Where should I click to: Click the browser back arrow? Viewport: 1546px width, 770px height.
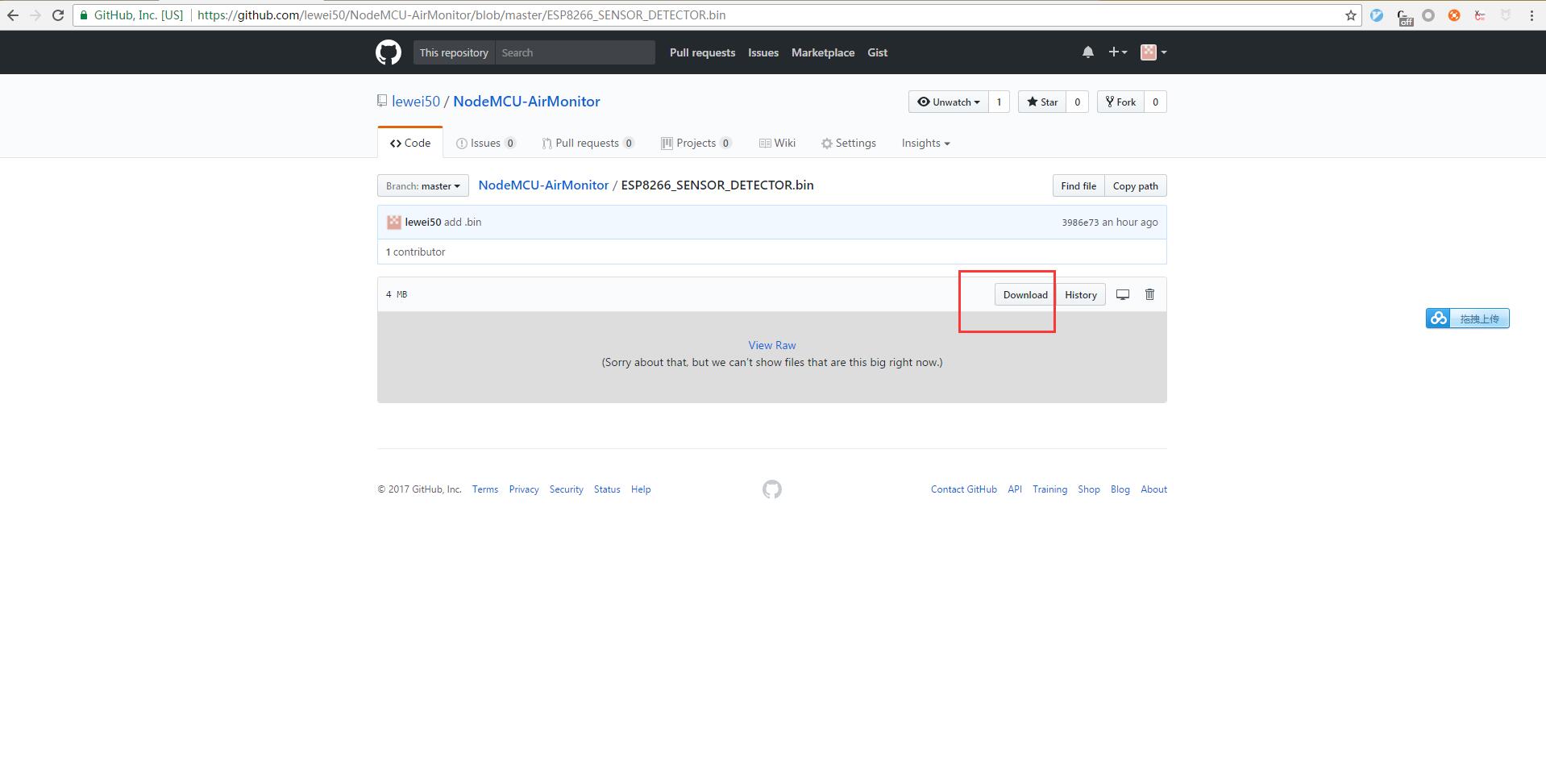pyautogui.click(x=13, y=15)
